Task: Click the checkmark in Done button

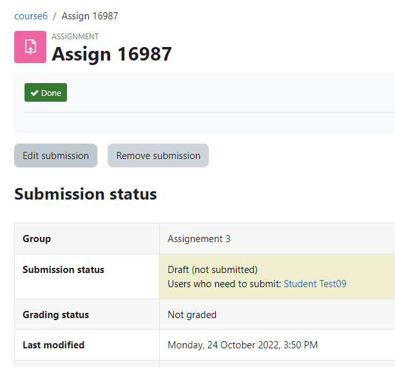Action: click(34, 93)
